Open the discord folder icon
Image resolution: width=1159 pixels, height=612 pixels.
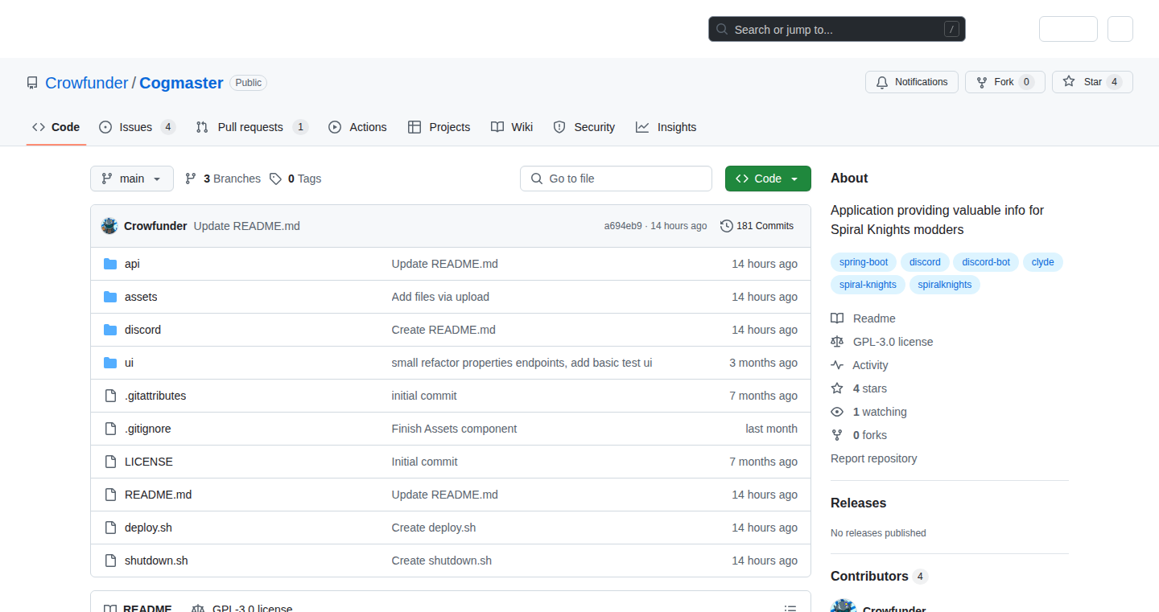click(x=110, y=330)
